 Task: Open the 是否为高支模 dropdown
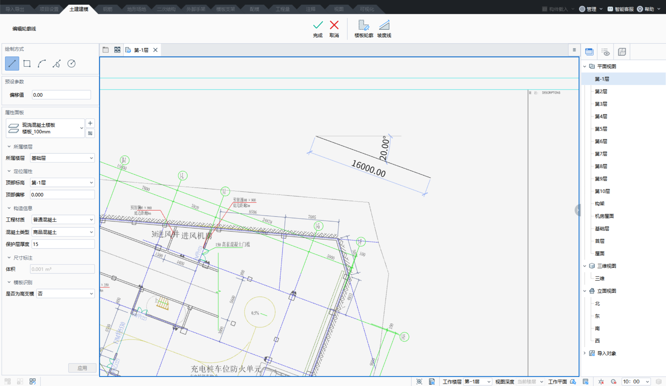65,293
